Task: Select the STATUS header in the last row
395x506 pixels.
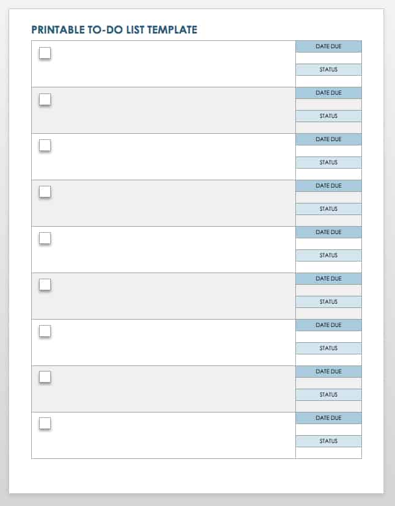Action: [328, 441]
